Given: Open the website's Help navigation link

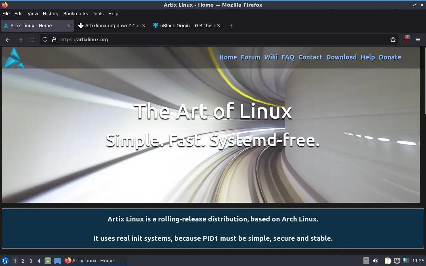Looking at the screenshot, I should coord(368,57).
